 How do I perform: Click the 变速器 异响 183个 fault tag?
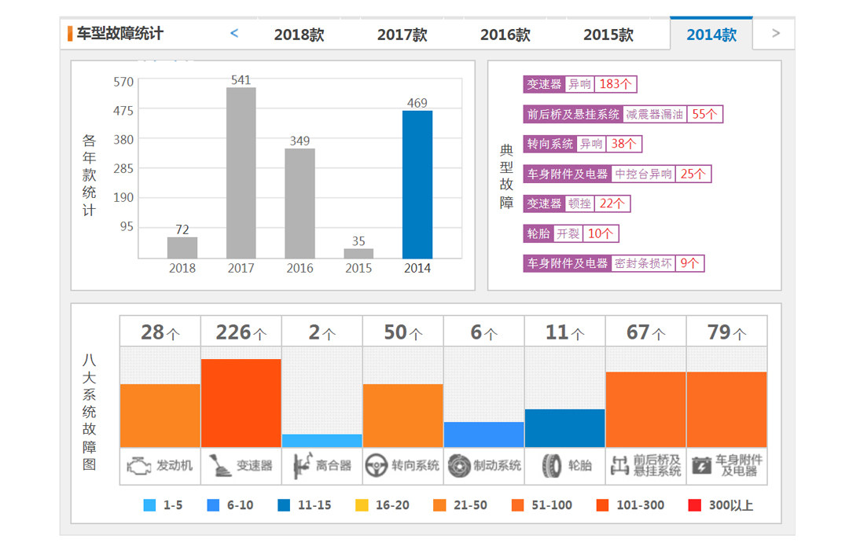[x=581, y=84]
